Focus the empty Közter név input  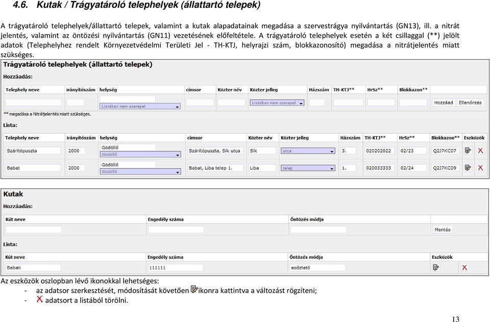232,103
